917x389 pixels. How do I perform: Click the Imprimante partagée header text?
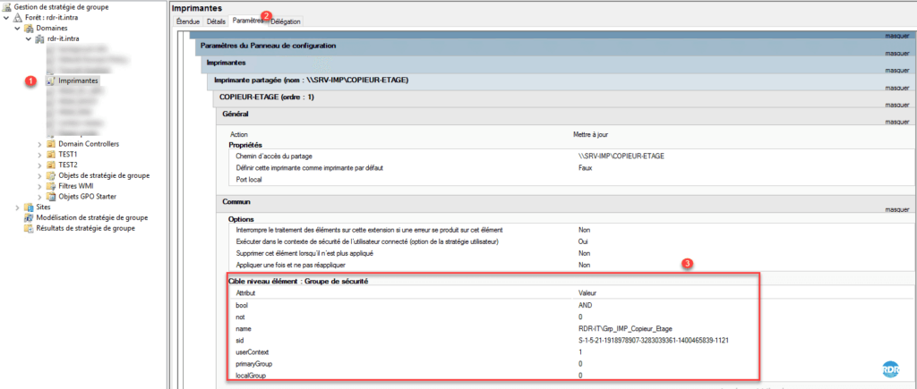point(311,80)
